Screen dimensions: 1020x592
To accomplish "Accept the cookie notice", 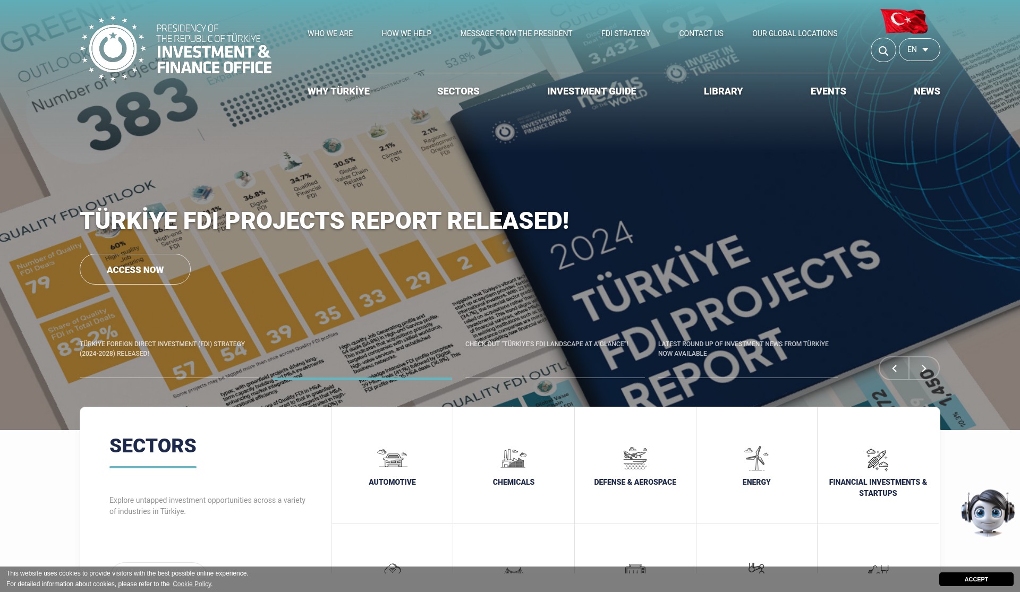I will click(x=976, y=579).
